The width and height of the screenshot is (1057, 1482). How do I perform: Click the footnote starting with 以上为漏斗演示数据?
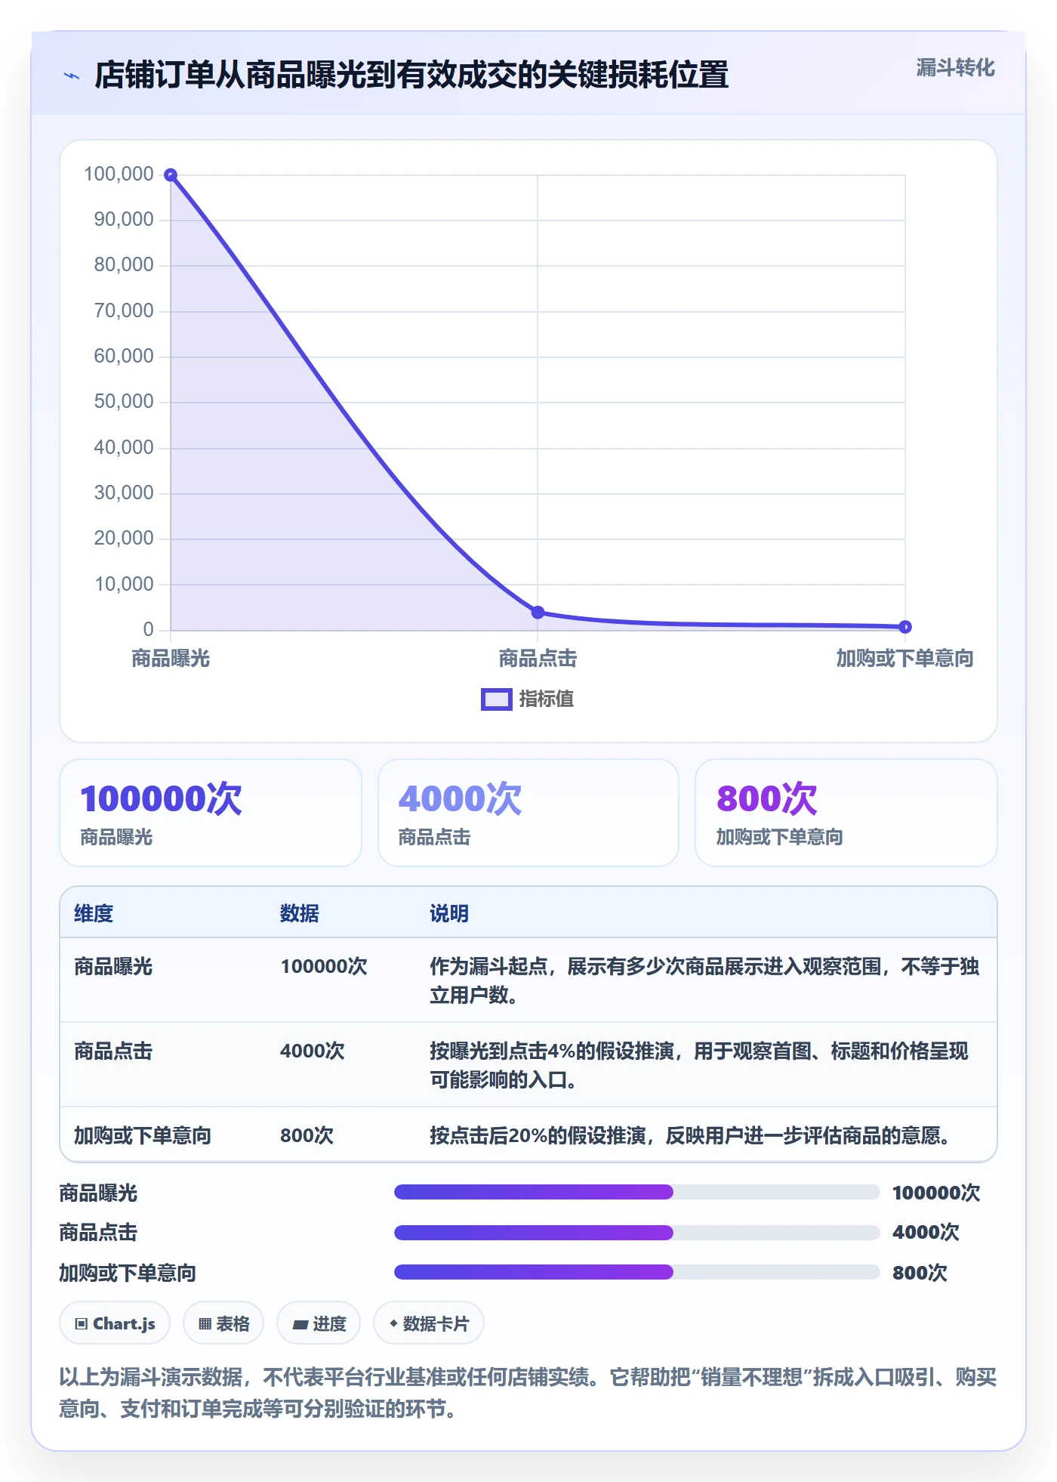528,1393
